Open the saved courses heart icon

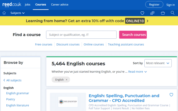tap(142, 13)
